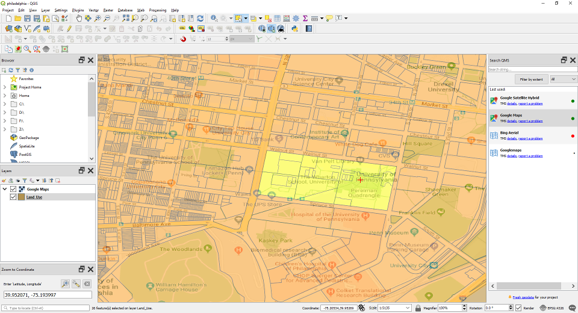This screenshot has width=578, height=313.
Task: Toggle Land Use layer visibility checkbox
Action: click(x=13, y=197)
